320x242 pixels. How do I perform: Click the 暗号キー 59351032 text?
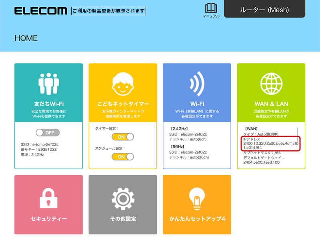coord(39,150)
